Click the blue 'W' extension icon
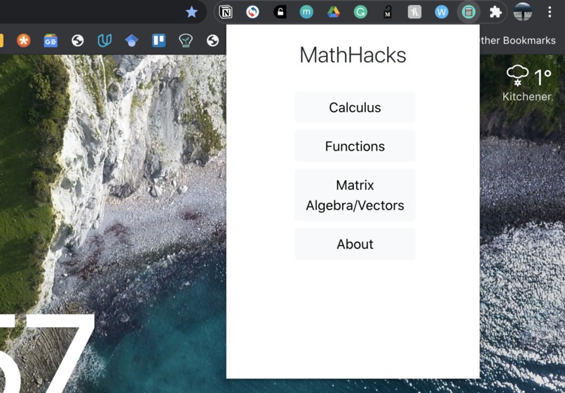565x393 pixels. click(x=442, y=12)
